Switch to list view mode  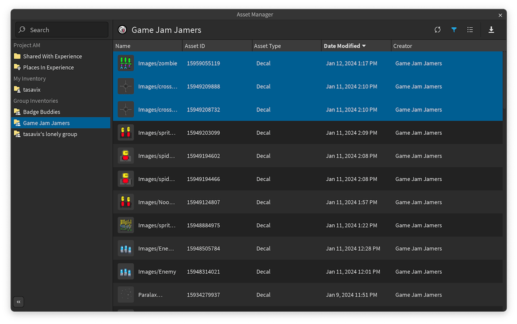[470, 30]
